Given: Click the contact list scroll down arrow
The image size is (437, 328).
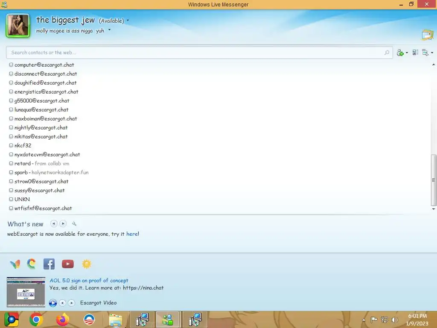Looking at the screenshot, I should pyautogui.click(x=434, y=209).
